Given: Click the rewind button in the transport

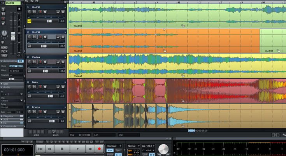Looking at the screenshot, I should [50, 149].
